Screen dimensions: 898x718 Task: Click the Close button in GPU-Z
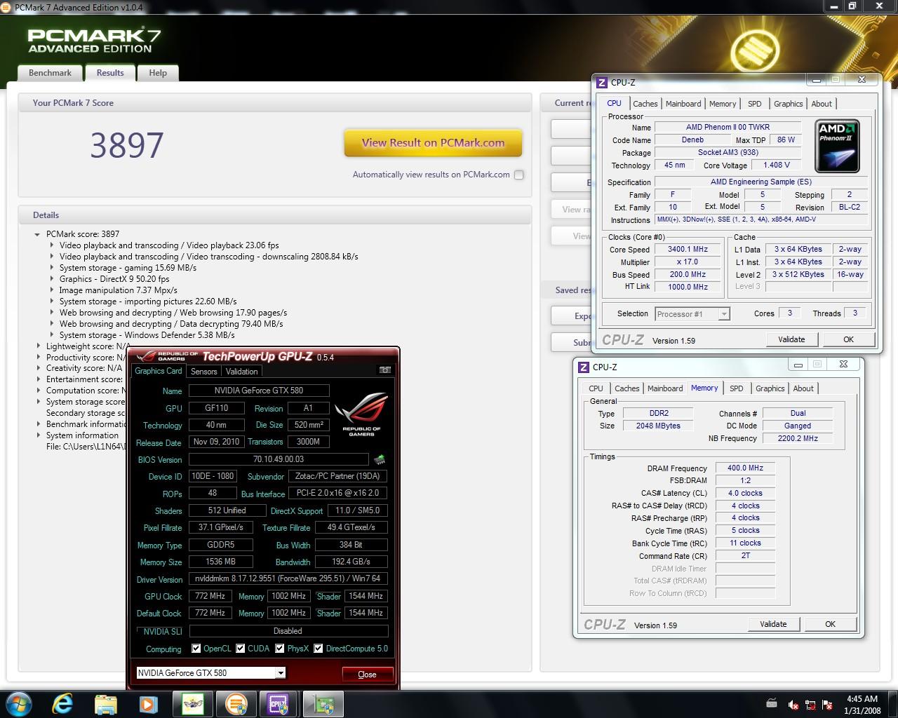[x=367, y=675]
